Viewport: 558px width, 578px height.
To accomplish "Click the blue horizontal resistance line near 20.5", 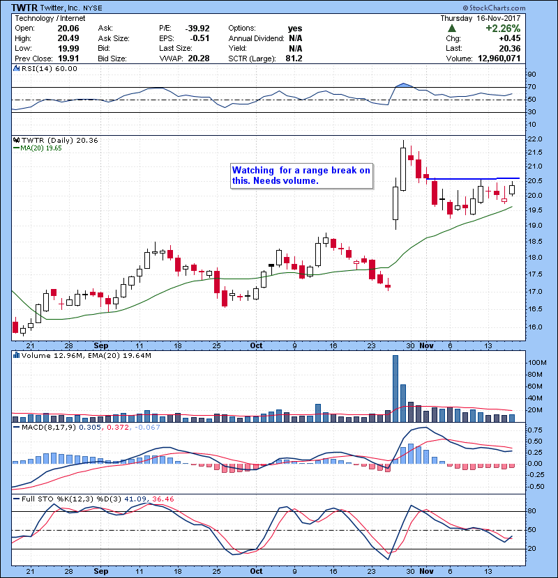I will tap(473, 179).
